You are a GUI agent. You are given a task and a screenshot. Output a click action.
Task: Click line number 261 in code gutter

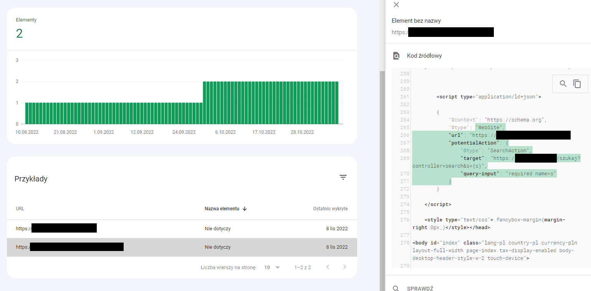coord(405,97)
